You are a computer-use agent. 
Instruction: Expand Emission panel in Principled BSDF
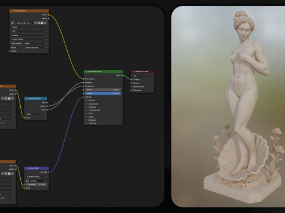(86, 120)
